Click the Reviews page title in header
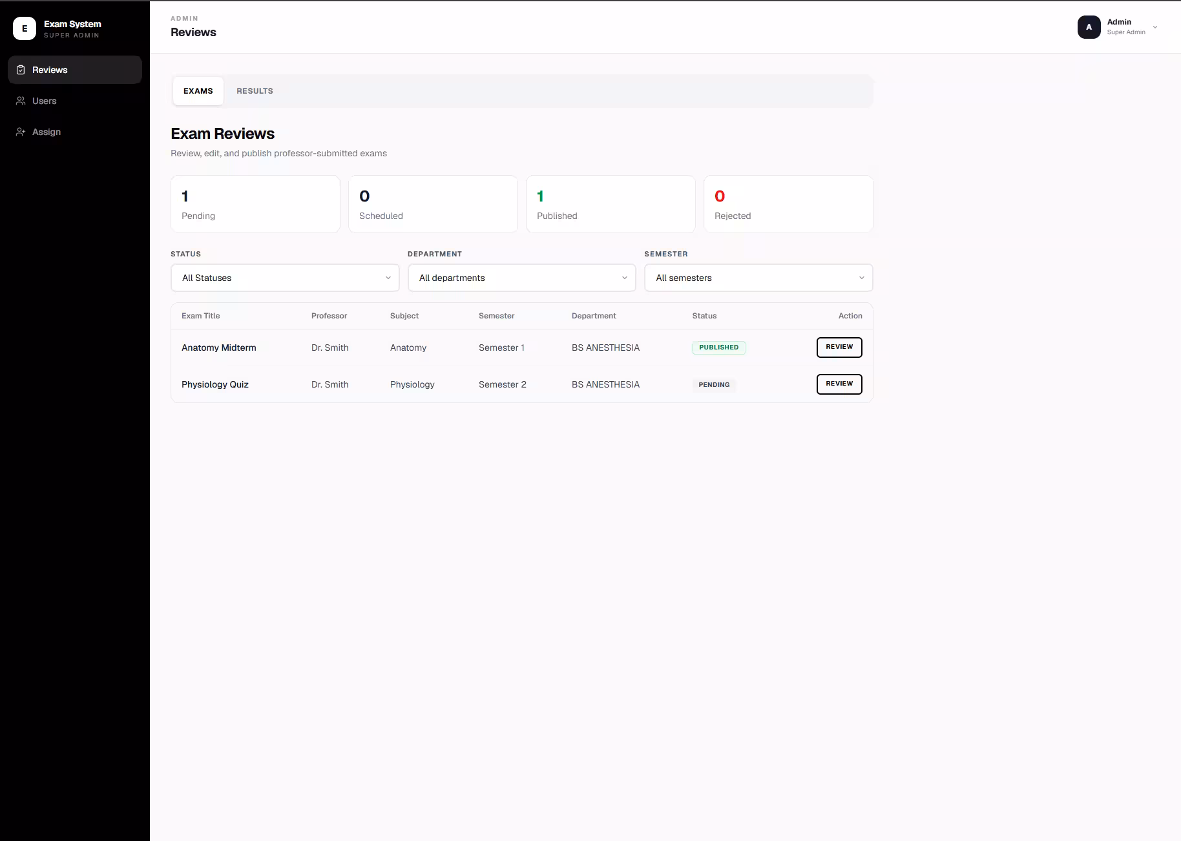The image size is (1181, 841). pos(193,32)
